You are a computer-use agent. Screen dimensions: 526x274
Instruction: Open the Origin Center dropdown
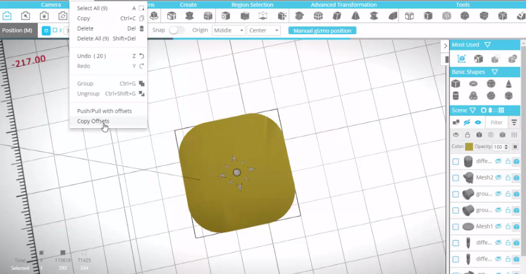tap(264, 31)
